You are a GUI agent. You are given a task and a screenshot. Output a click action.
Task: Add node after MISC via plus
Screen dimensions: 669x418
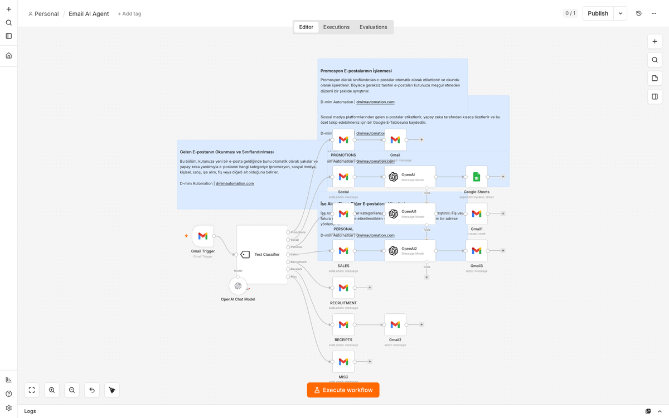pyautogui.click(x=370, y=362)
